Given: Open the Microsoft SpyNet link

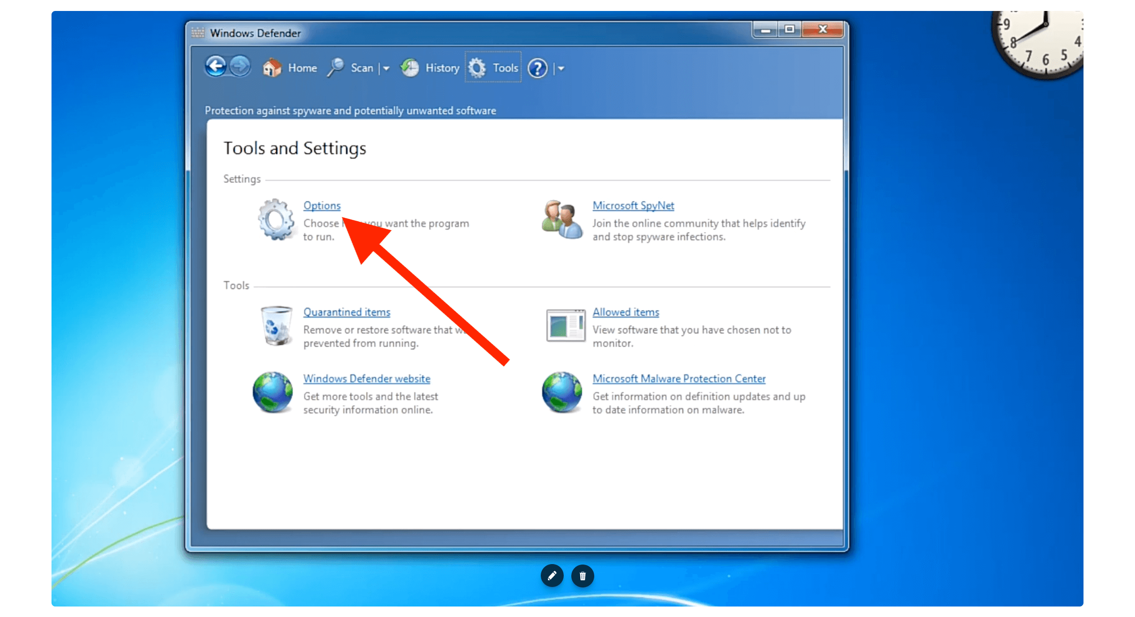Looking at the screenshot, I should coord(633,206).
